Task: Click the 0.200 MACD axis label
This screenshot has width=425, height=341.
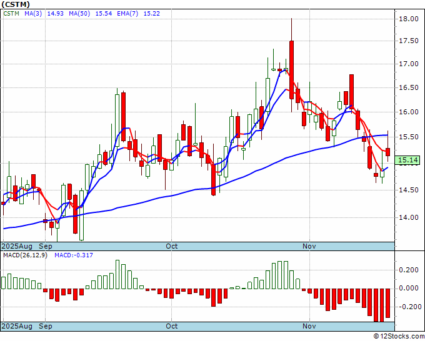Action: point(409,270)
